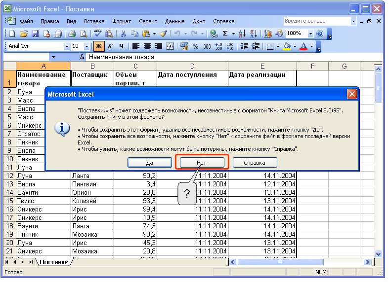Open the Правка menu
Viewport: 389px width, 282px height.
point(50,21)
